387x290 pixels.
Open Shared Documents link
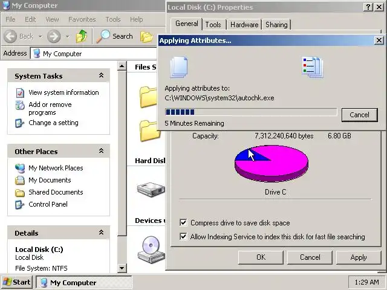pyautogui.click(x=56, y=192)
